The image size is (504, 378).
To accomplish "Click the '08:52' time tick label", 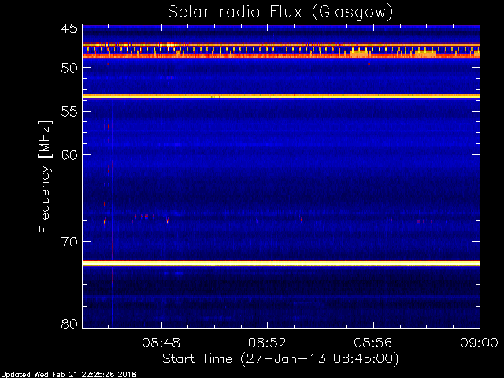I will 267,343.
